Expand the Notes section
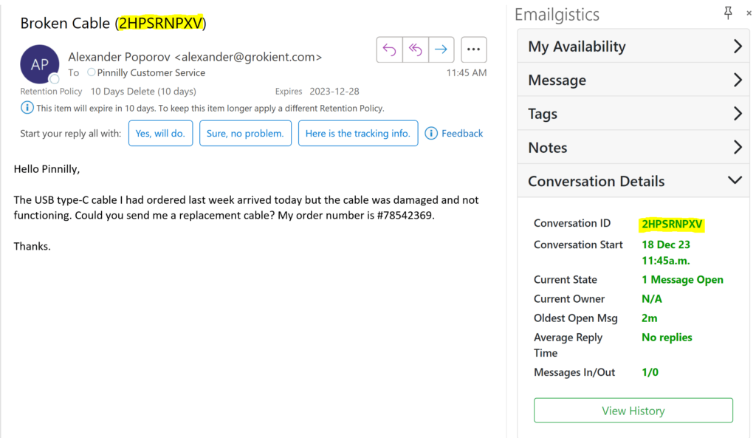 click(633, 147)
